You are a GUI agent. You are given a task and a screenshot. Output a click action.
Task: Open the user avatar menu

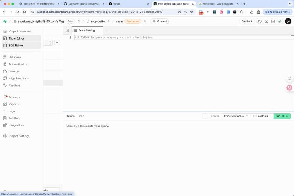(x=288, y=21)
